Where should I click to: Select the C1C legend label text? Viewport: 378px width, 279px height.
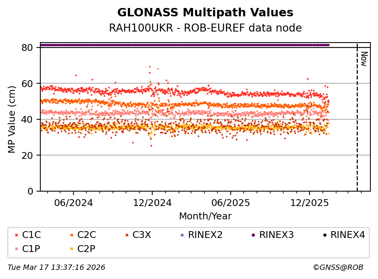(31, 235)
